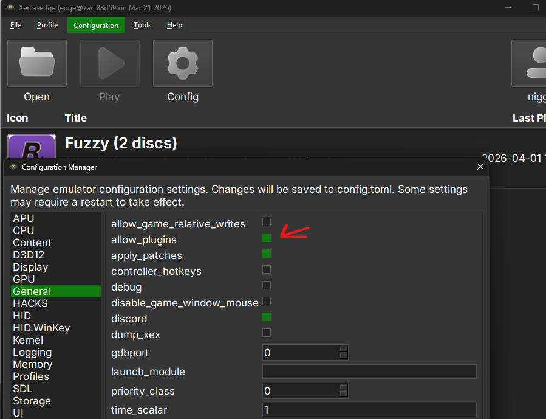Select the Display category
Image resolution: width=546 pixels, height=419 pixels.
pos(56,267)
